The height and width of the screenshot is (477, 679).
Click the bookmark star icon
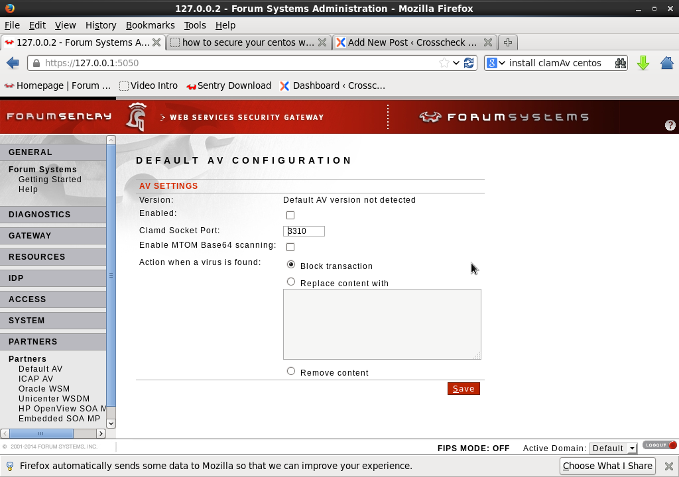click(444, 63)
